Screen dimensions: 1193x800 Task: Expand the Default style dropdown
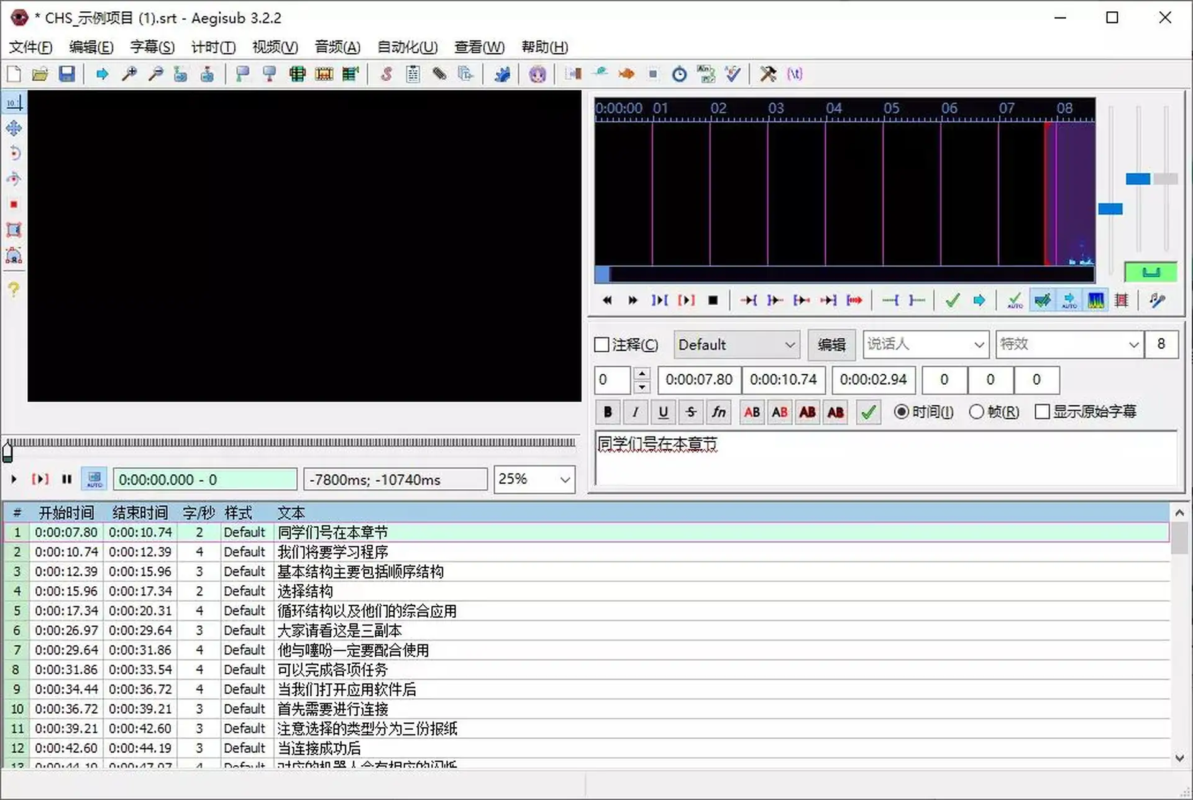click(790, 344)
